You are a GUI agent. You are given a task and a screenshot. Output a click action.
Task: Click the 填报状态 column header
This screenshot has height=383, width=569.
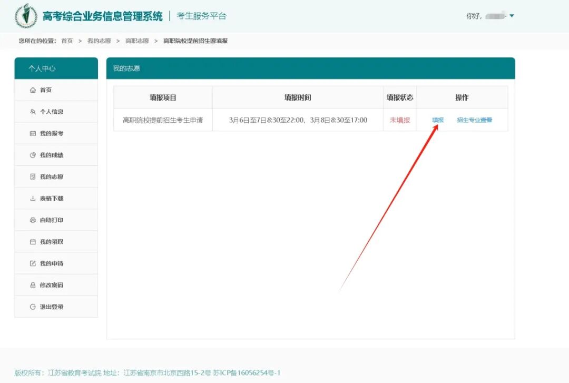(x=400, y=97)
